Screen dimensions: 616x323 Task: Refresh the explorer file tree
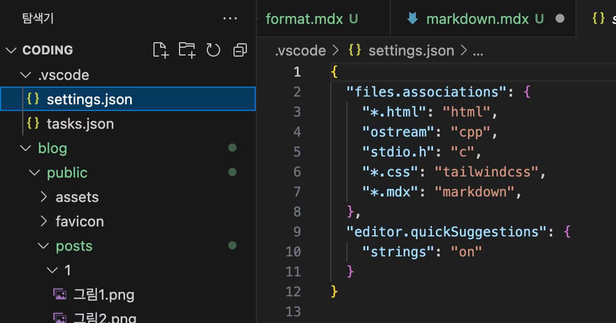[213, 50]
